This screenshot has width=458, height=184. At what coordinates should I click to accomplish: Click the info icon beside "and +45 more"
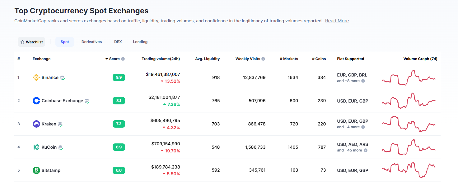pos(366,150)
